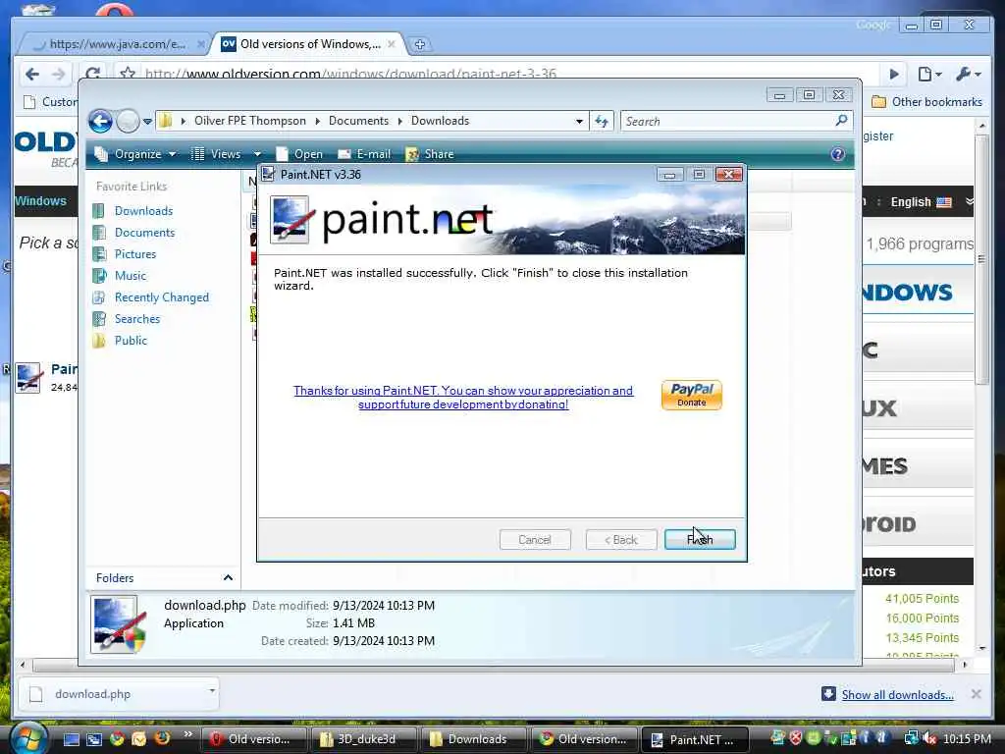Open the Organize menu in Explorer
1005x754 pixels.
point(135,154)
